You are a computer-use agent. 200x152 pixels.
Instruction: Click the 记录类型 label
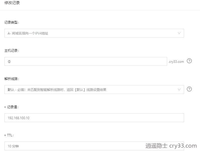click(x=12, y=22)
